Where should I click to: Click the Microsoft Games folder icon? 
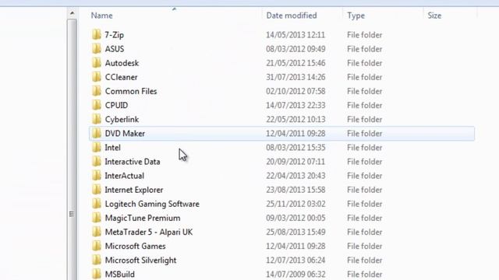coord(97,246)
